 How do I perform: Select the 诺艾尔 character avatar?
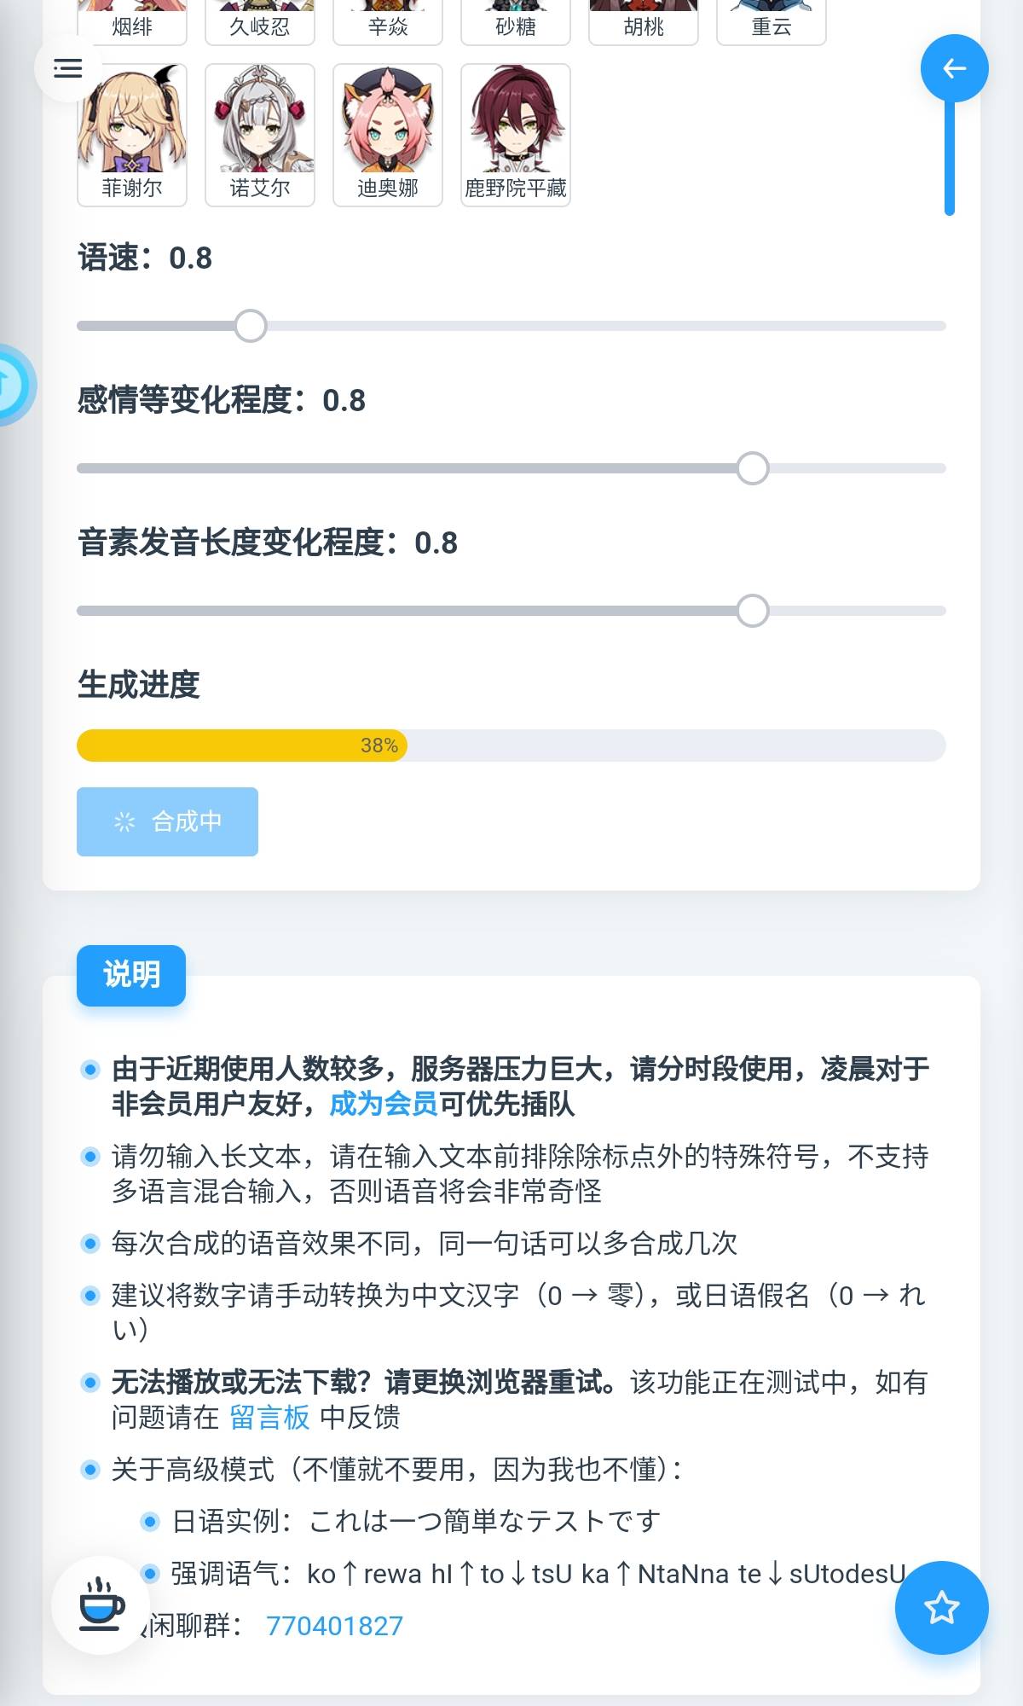(x=260, y=135)
